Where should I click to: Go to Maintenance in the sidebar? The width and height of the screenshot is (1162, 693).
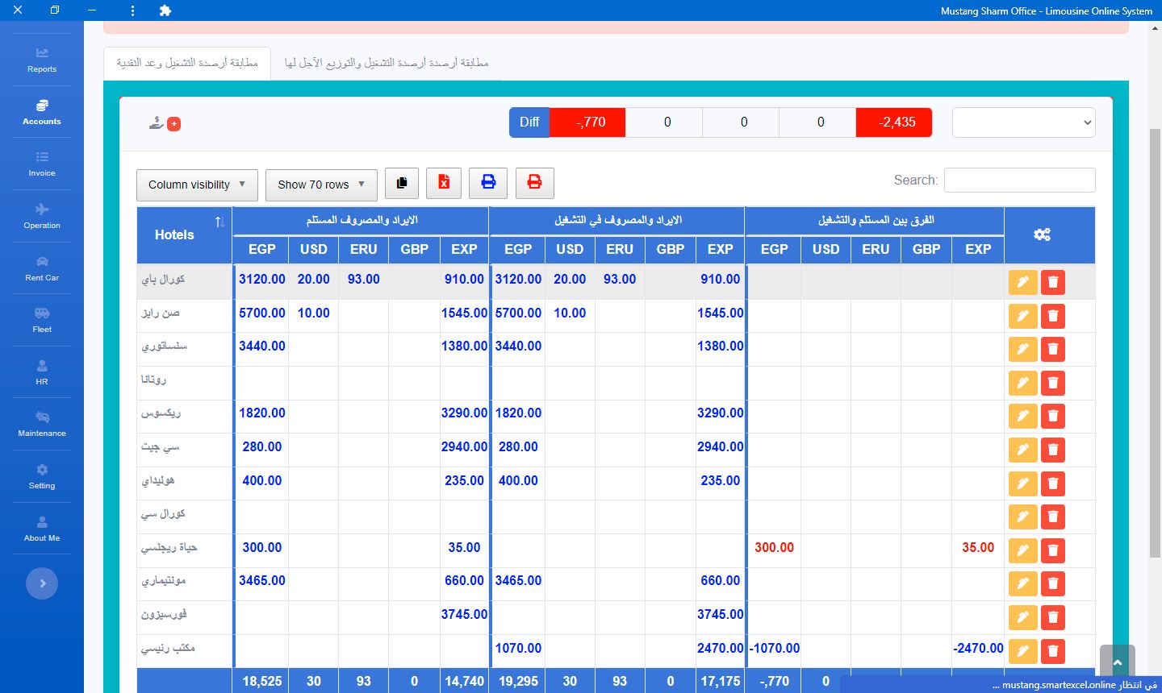42,424
